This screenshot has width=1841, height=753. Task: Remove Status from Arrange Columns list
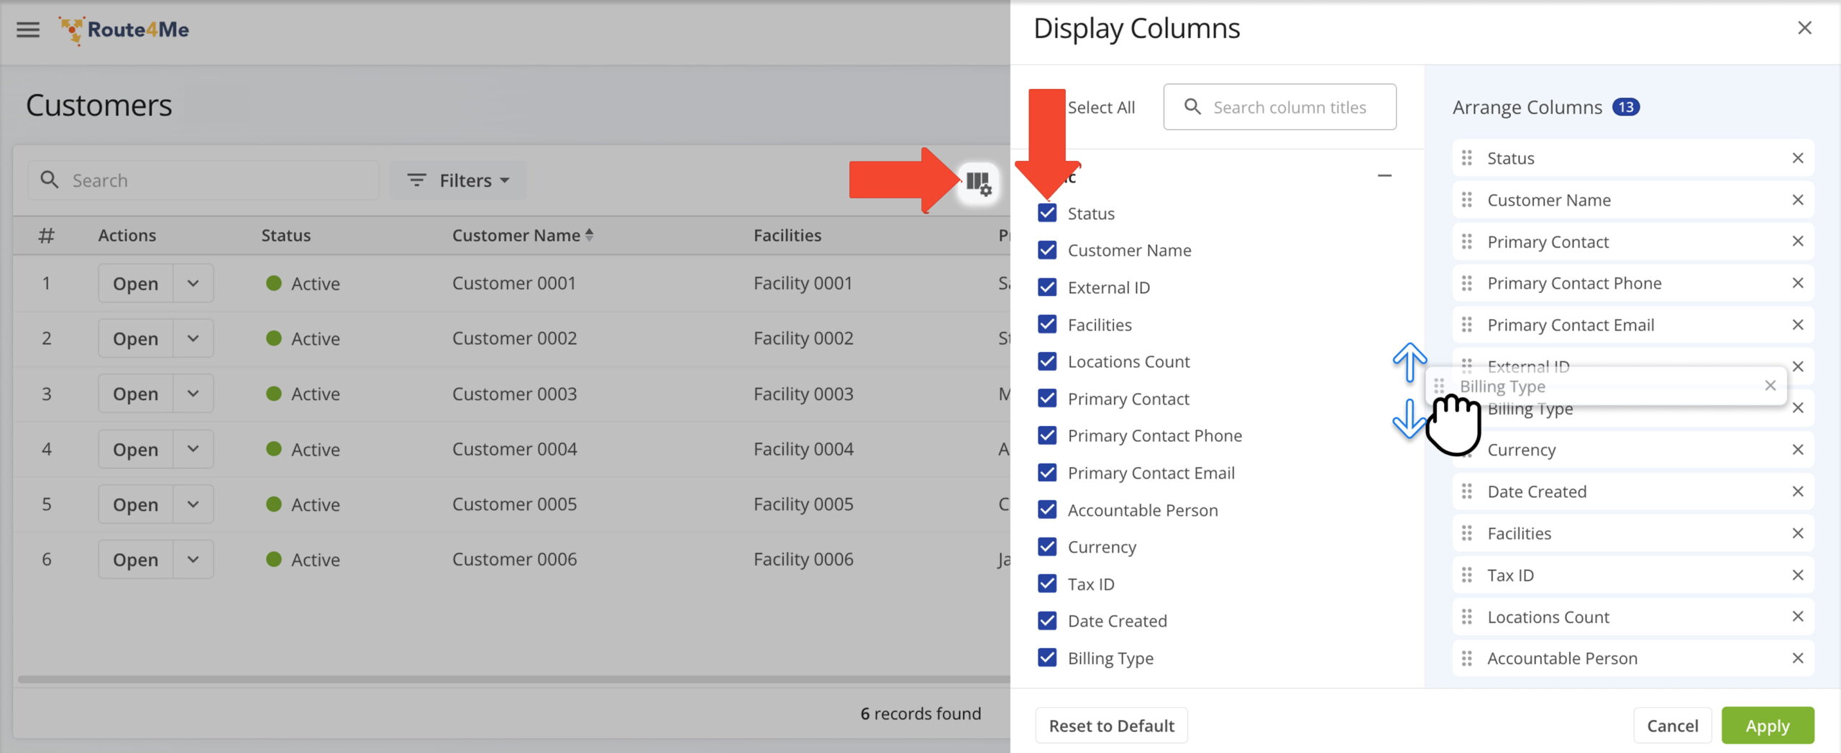pyautogui.click(x=1797, y=158)
